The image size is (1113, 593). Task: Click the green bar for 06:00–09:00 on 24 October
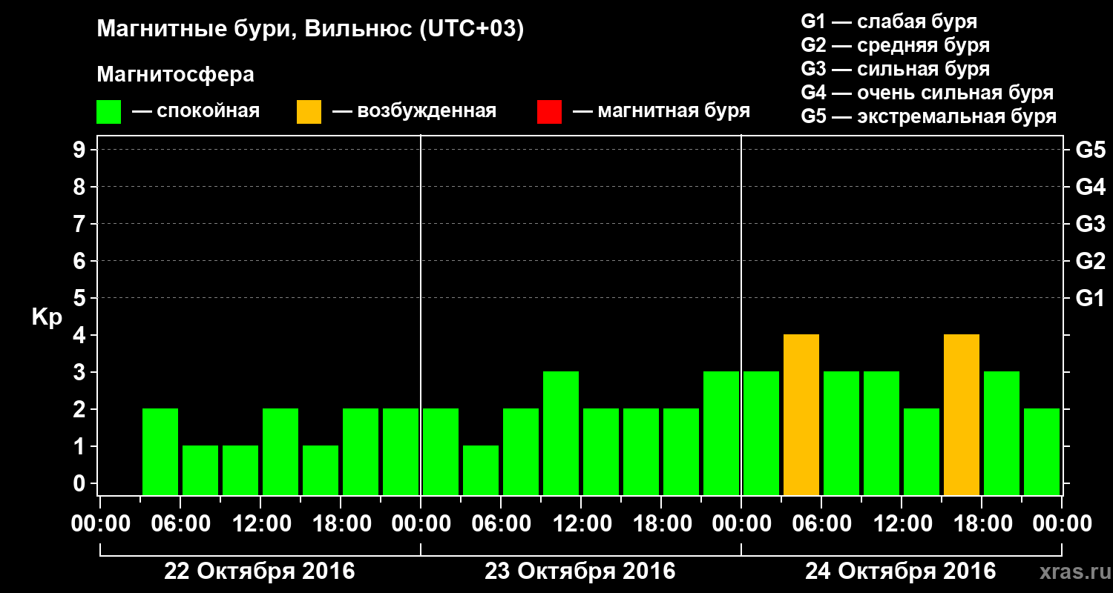tap(841, 434)
